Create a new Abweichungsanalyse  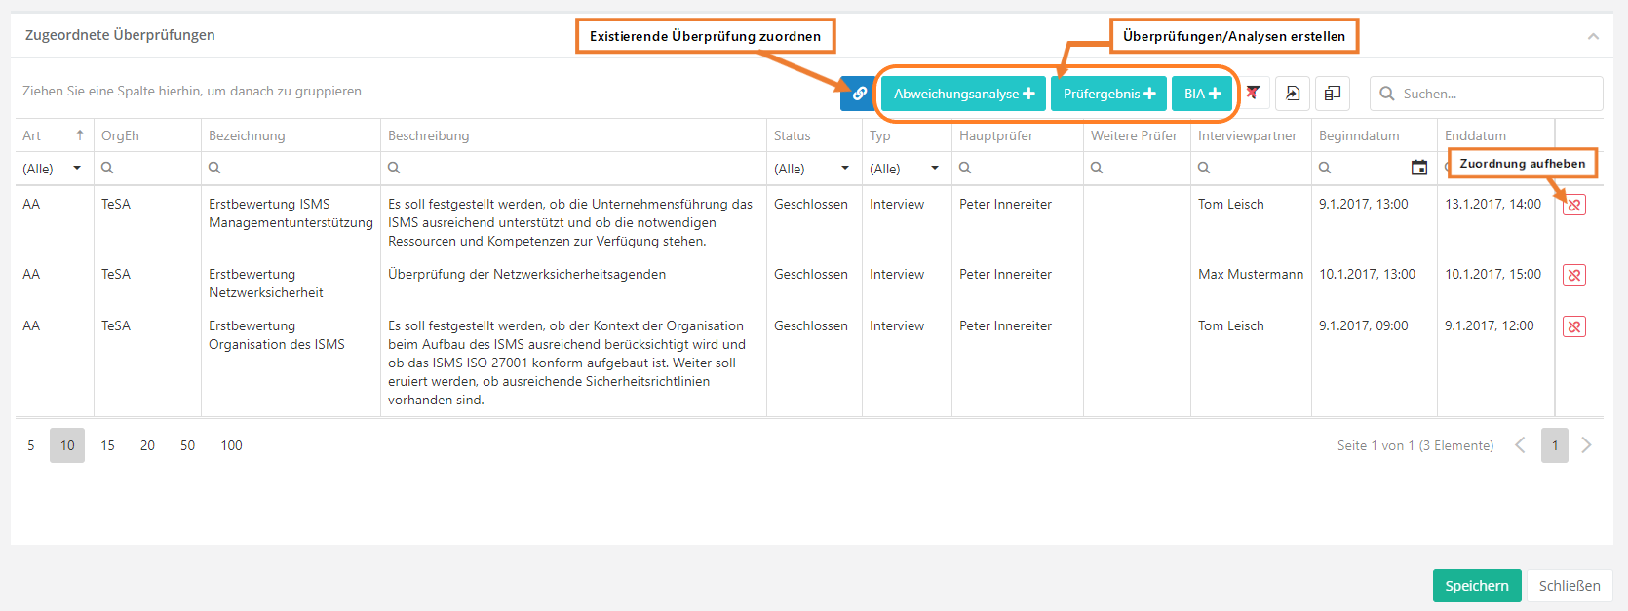tap(963, 94)
